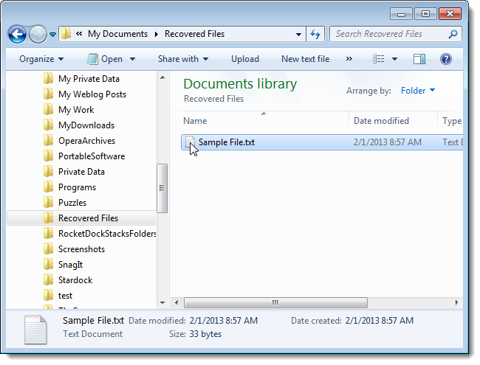Image resolution: width=480 pixels, height=365 pixels.
Task: Click Date created value in details pane
Action: point(380,320)
